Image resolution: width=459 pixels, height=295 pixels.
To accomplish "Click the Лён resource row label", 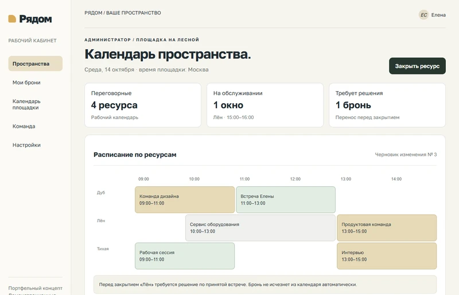I will coord(101,221).
